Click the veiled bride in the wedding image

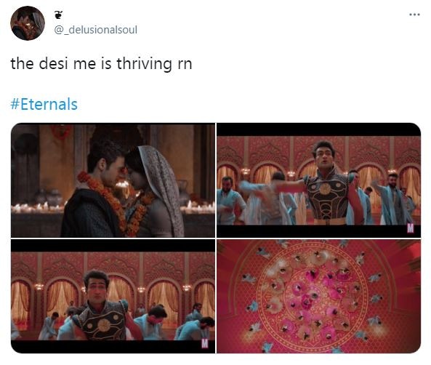[154, 193]
